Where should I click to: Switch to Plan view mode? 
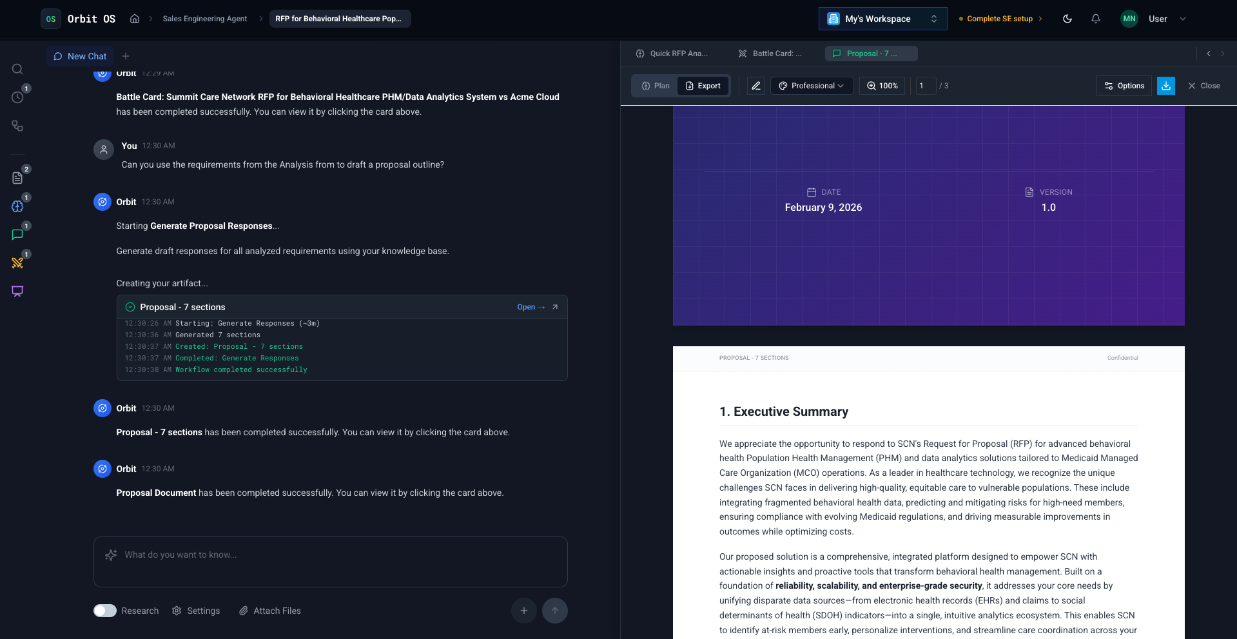[x=655, y=85]
